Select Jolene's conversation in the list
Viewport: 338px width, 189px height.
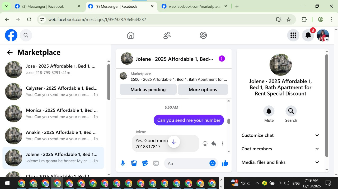53,158
